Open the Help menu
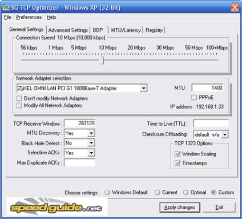Image resolution: width=242 pixels, height=219 pixels. (51, 17)
